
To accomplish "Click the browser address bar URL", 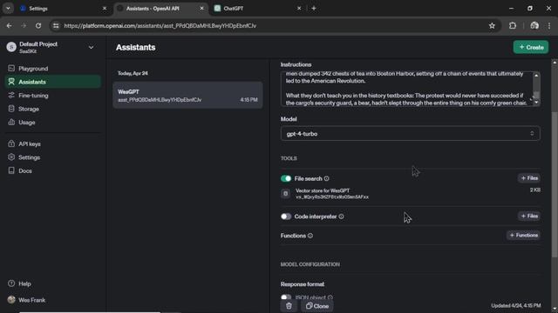I will [x=160, y=26].
